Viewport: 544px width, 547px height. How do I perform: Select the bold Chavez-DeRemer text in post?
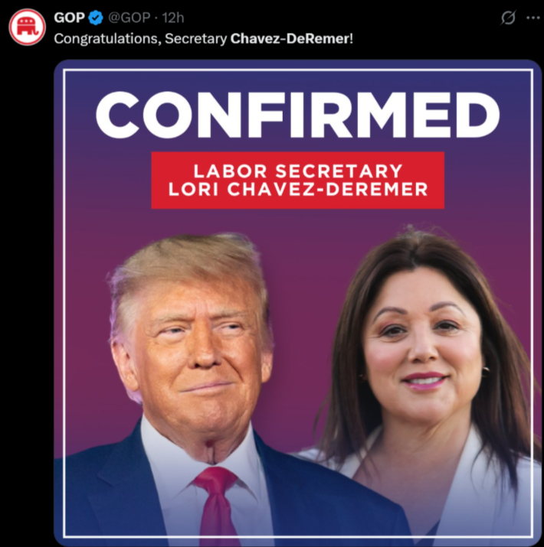coord(290,38)
